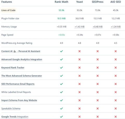Select WordPress.org Average Rating row label
The height and width of the screenshot is (119, 125).
pyautogui.click(x=17, y=43)
